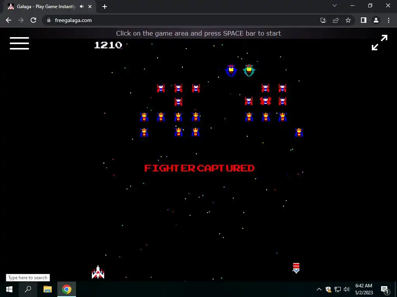Screen dimensions: 397x297
Task: Open clock showing 6:42 AM
Action: point(364,289)
